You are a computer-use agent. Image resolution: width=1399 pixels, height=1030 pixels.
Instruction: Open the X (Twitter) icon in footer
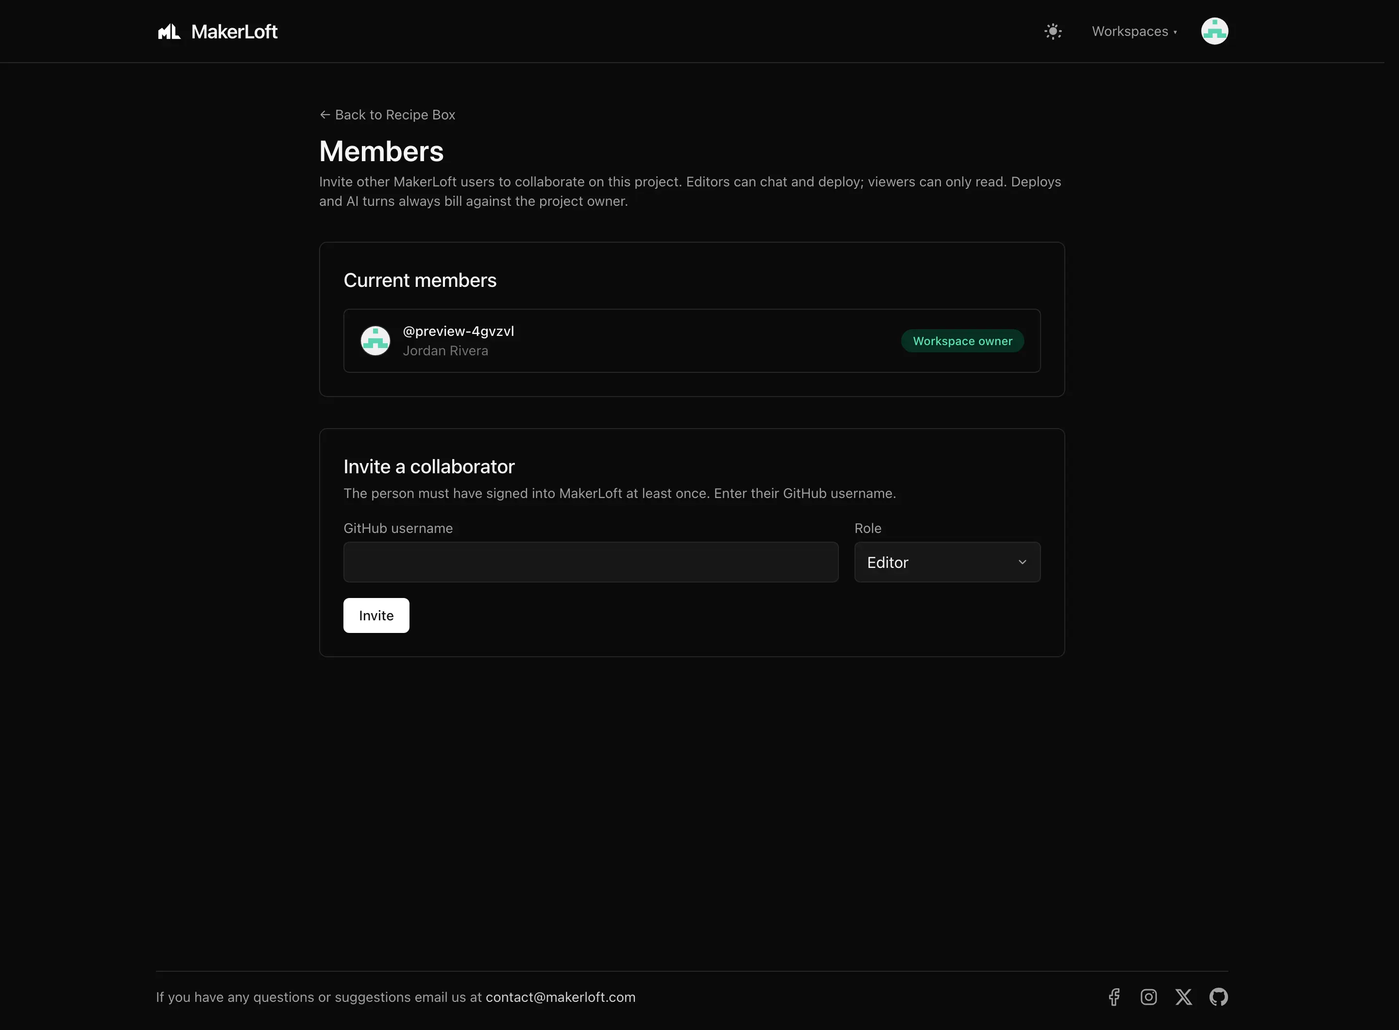[x=1184, y=997]
